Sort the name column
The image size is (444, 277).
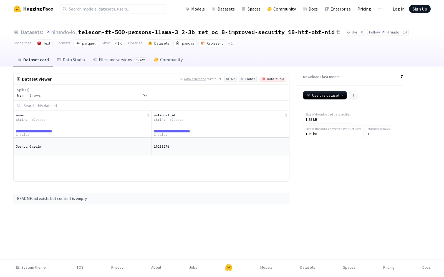pyautogui.click(x=148, y=115)
